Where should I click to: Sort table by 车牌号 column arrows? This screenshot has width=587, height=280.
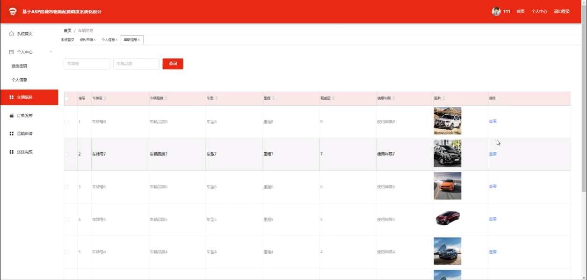point(105,98)
